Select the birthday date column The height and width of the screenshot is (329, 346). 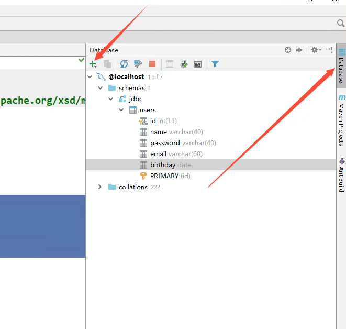point(211,165)
